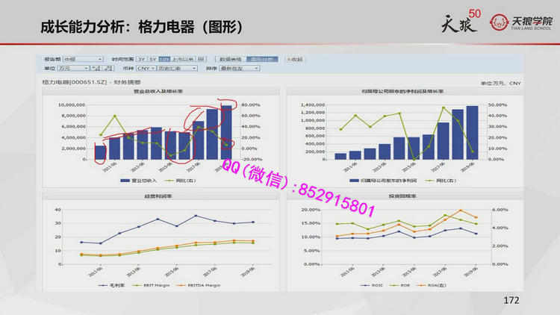Image resolution: width=560 pixels, height=315 pixels.
Task: Click the 营业总收入 legend marker
Action: pyautogui.click(x=125, y=180)
